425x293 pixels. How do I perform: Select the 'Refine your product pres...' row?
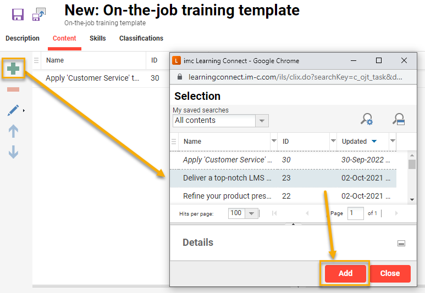(x=228, y=196)
